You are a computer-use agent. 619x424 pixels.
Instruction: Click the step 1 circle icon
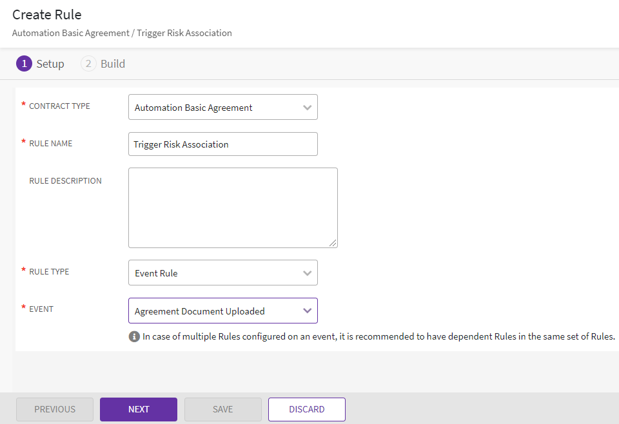pos(24,64)
